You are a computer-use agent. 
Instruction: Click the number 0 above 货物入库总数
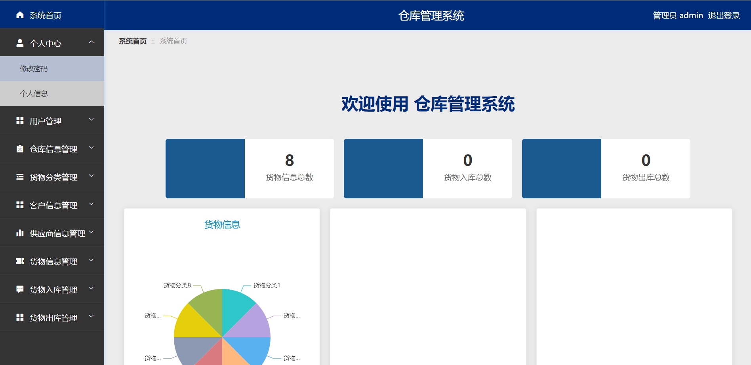point(468,160)
